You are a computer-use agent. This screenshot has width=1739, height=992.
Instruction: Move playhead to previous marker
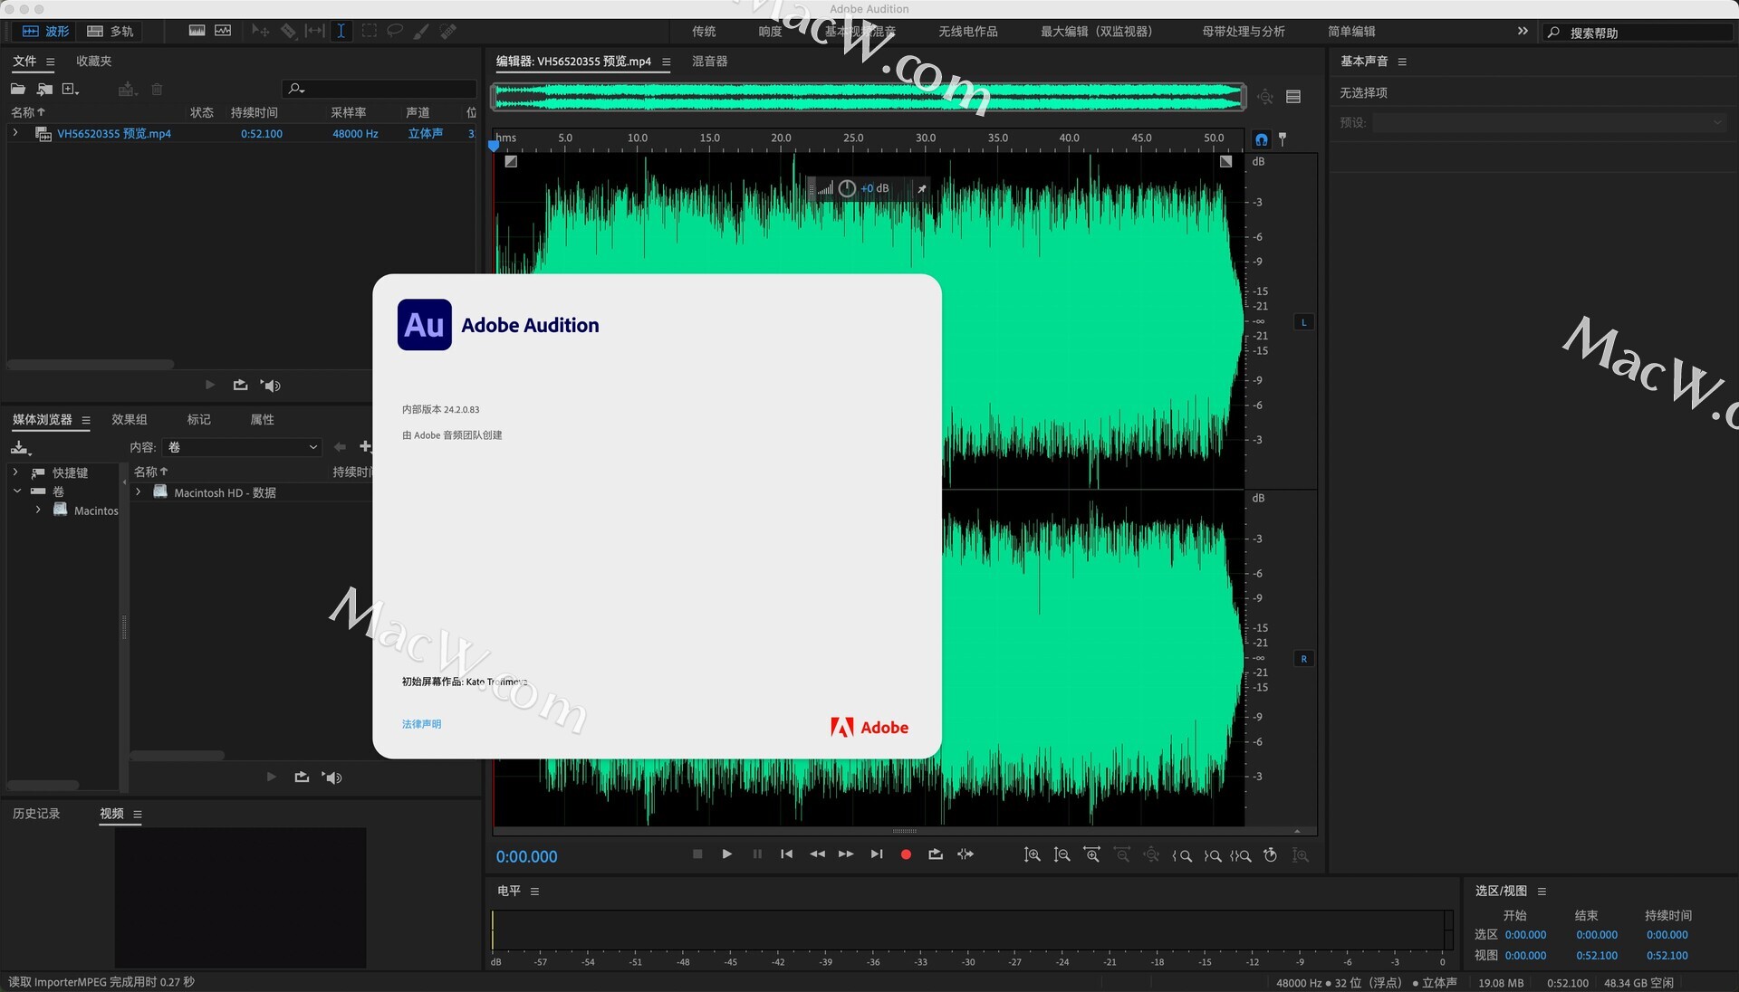(x=786, y=854)
